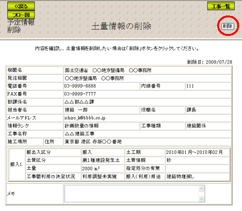The height and width of the screenshot is (211, 242).
Task: Click the 土量 value 2000 m³
Action: [91, 168]
